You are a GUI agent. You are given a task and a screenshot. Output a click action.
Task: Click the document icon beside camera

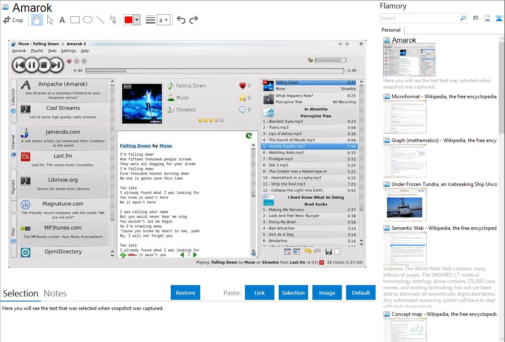tap(487, 18)
